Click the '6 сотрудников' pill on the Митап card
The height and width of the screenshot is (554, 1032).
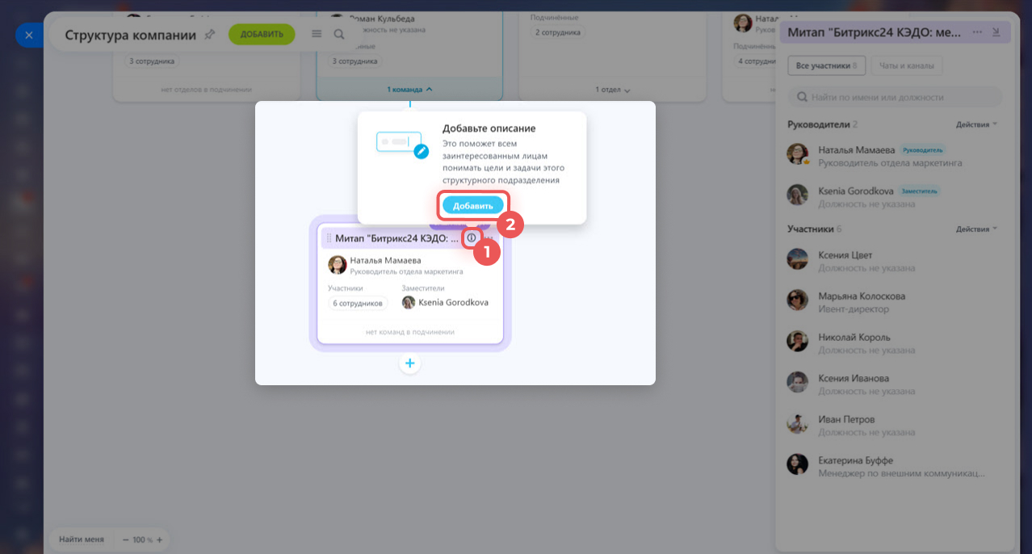tap(358, 303)
